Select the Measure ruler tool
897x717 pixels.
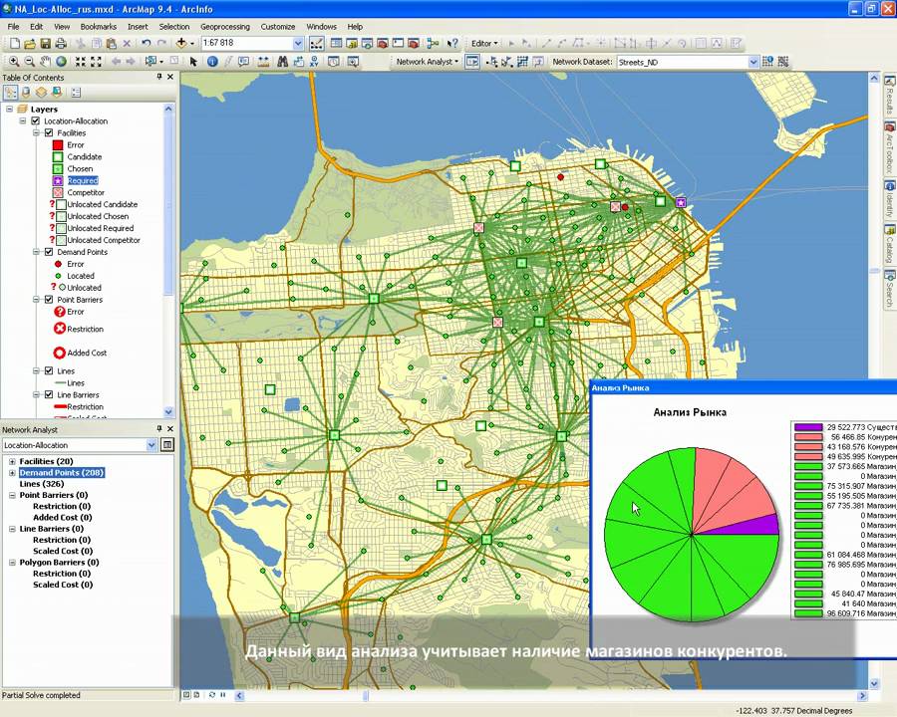(x=263, y=61)
